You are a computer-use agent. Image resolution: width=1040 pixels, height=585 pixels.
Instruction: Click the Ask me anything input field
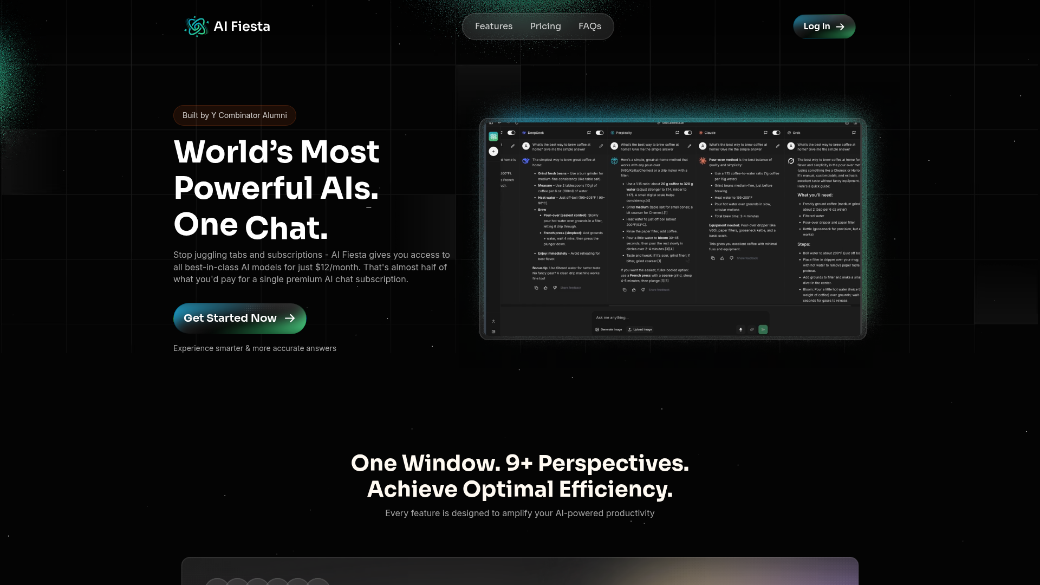tap(680, 318)
